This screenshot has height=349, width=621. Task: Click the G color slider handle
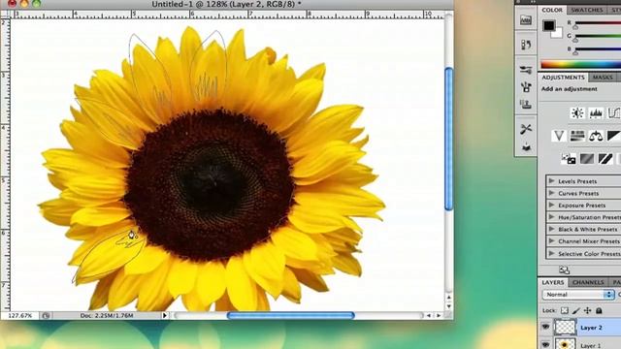(575, 40)
